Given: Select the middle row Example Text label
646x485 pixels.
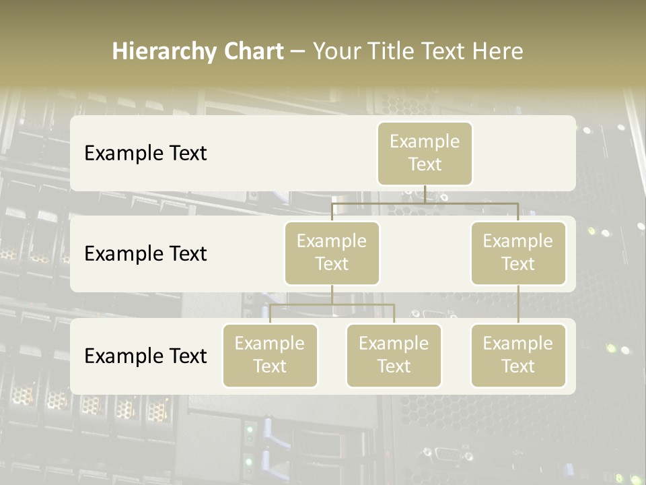Looking at the screenshot, I should [x=145, y=253].
